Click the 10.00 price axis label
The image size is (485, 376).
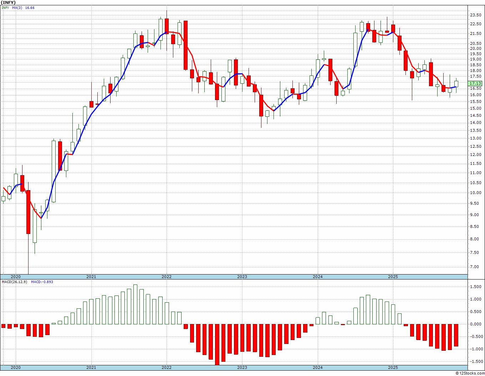[x=476, y=193]
